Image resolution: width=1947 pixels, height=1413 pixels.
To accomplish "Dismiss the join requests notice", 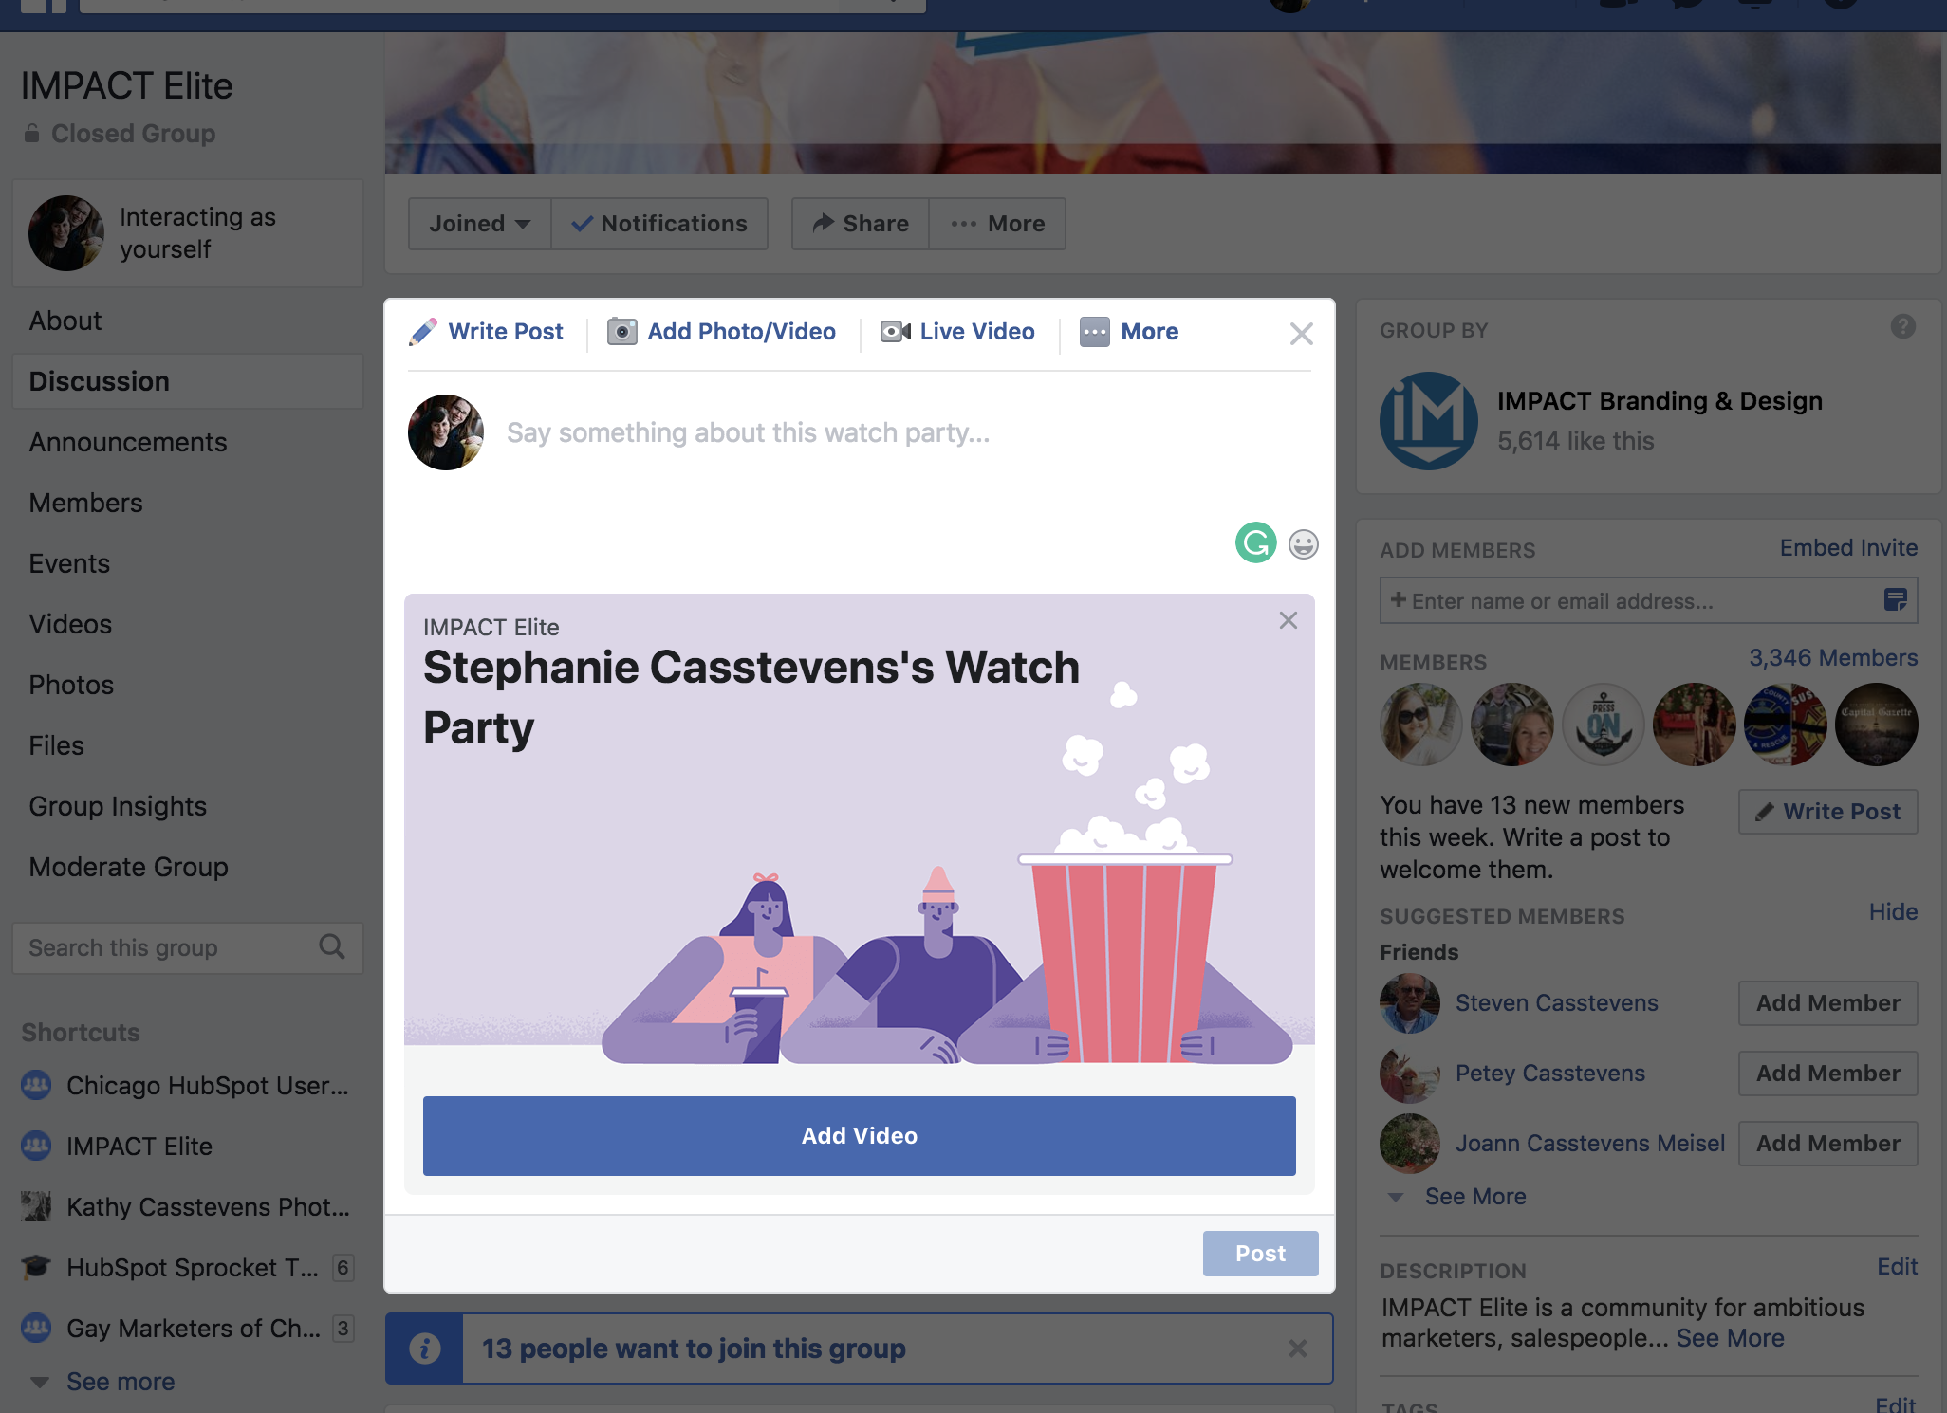I will pos(1297,1349).
